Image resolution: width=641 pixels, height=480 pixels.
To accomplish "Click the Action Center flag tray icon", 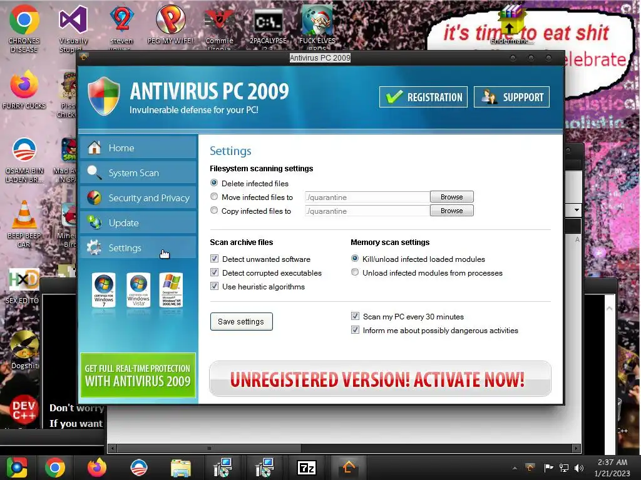I will pos(548,468).
